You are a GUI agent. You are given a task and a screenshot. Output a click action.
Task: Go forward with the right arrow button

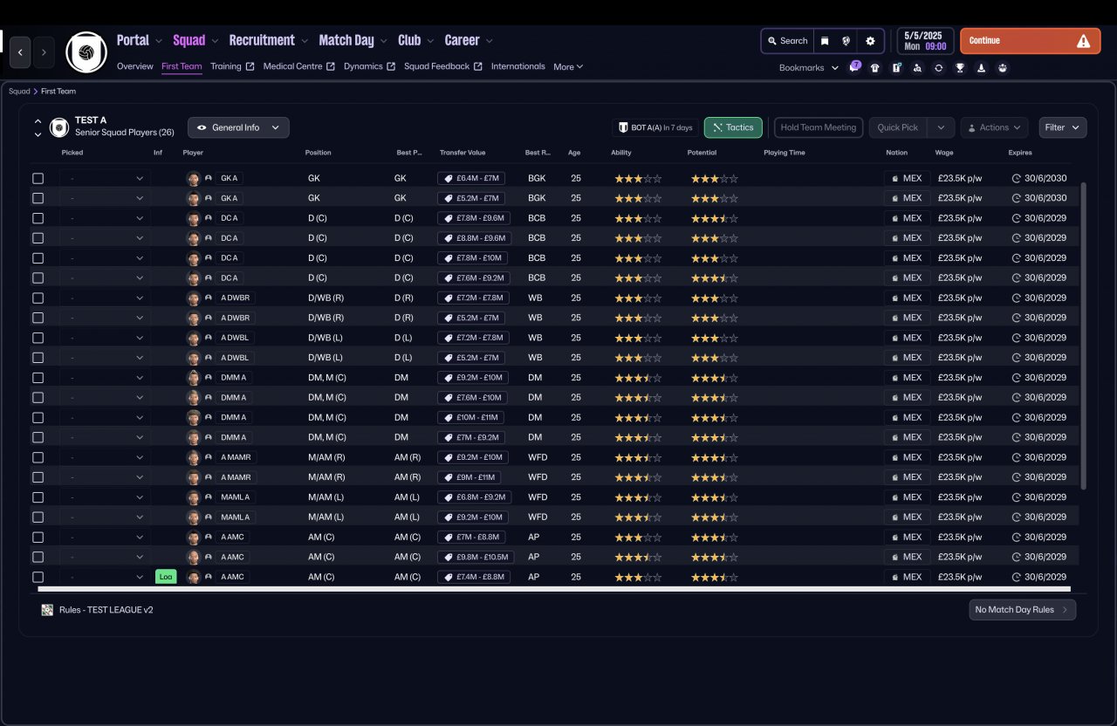click(44, 52)
